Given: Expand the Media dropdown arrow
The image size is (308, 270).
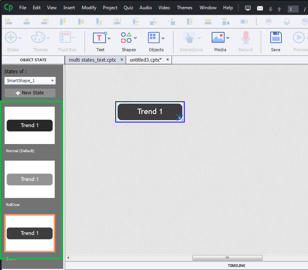Looking at the screenshot, I should (x=228, y=38).
